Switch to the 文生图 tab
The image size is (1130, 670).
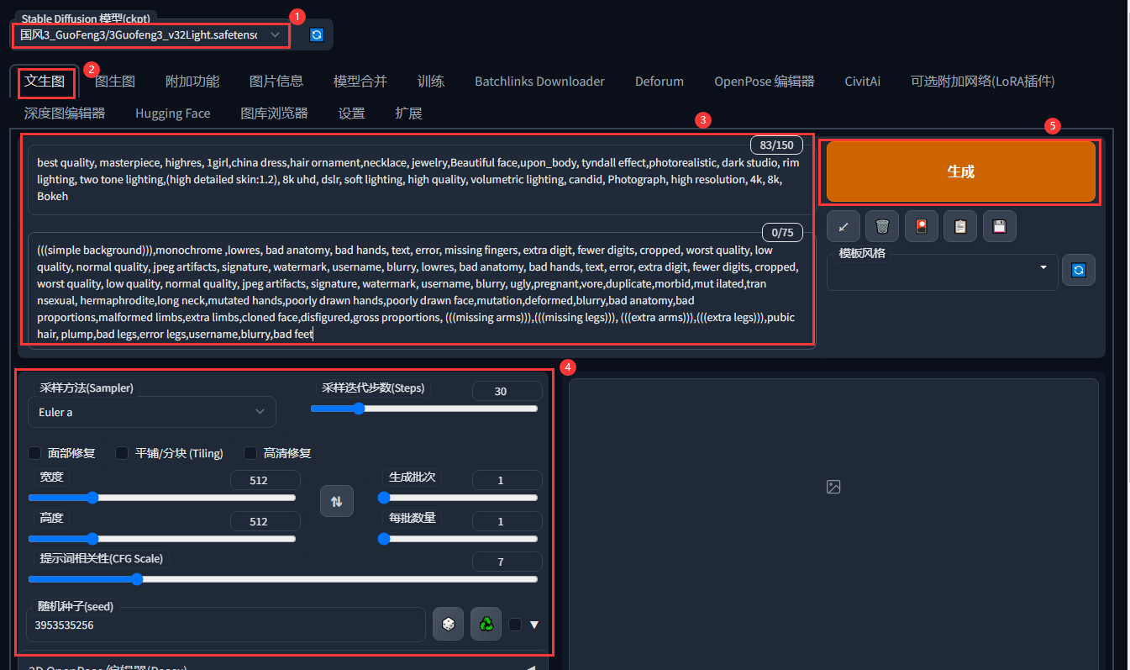tap(45, 82)
